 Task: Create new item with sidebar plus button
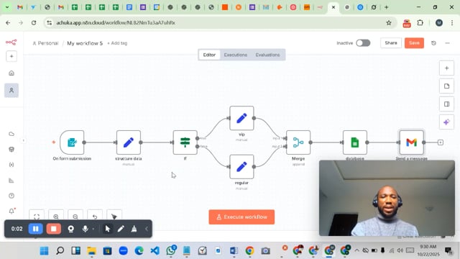click(x=11, y=56)
